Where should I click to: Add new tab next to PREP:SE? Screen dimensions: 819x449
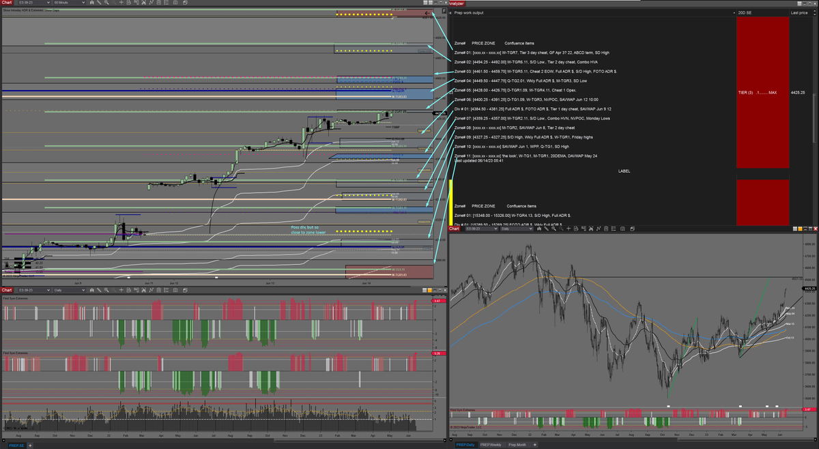click(x=31, y=445)
